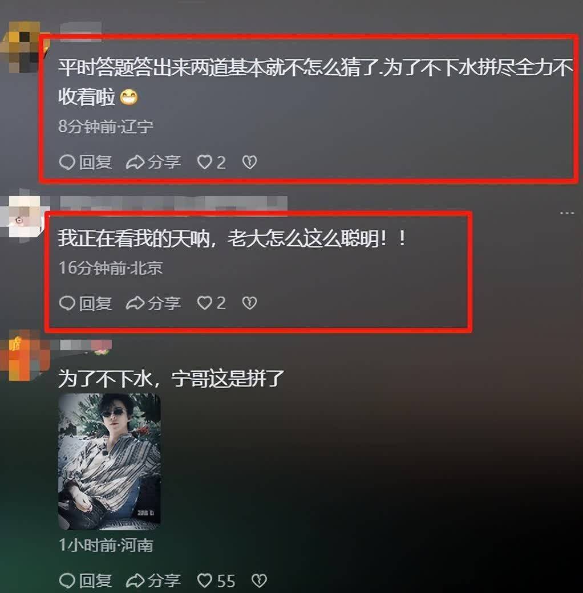Viewport: 583px width, 593px height.
Task: Dislike the Beijing comment with broken heart
Action: pyautogui.click(x=249, y=303)
